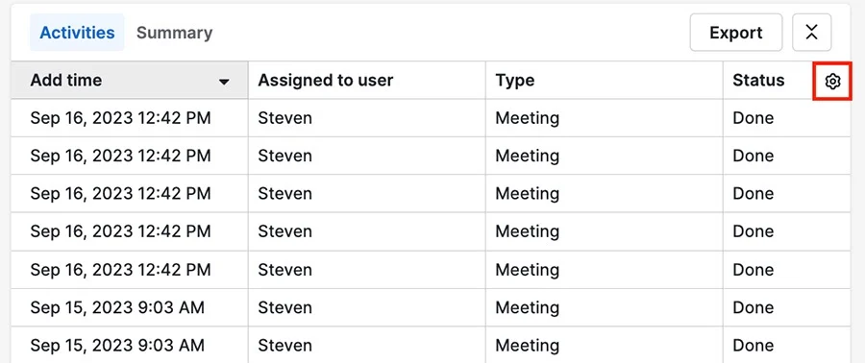Click Steven in the first row
This screenshot has width=865, height=363.
(x=284, y=118)
